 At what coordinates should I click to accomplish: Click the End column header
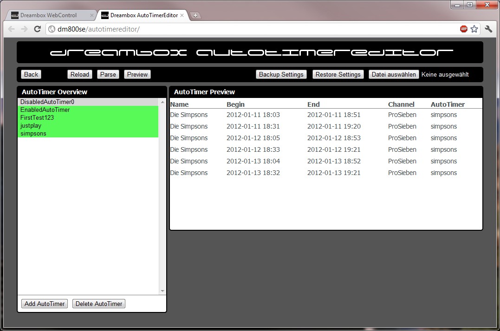tap(313, 104)
